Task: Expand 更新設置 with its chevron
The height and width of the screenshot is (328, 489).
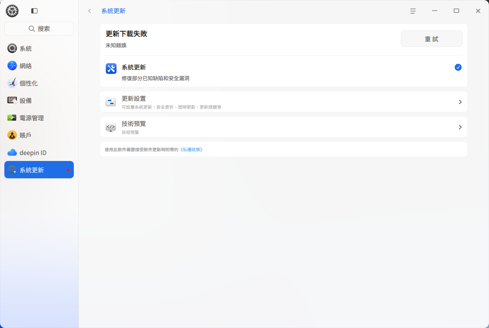Action: (460, 102)
